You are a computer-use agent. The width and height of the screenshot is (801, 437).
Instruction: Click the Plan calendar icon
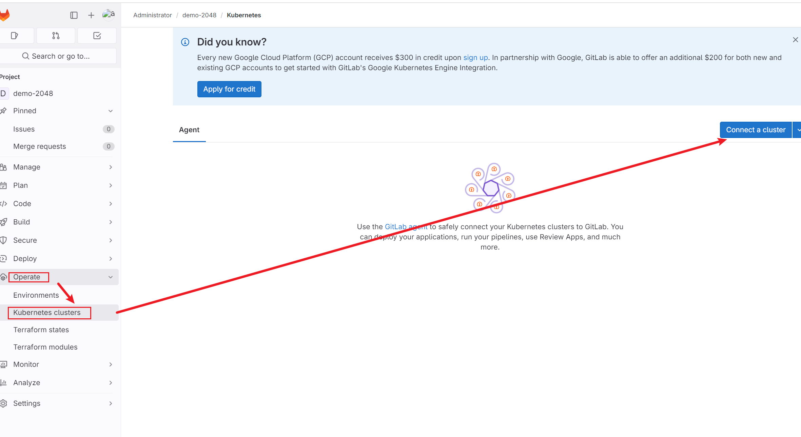[3, 185]
